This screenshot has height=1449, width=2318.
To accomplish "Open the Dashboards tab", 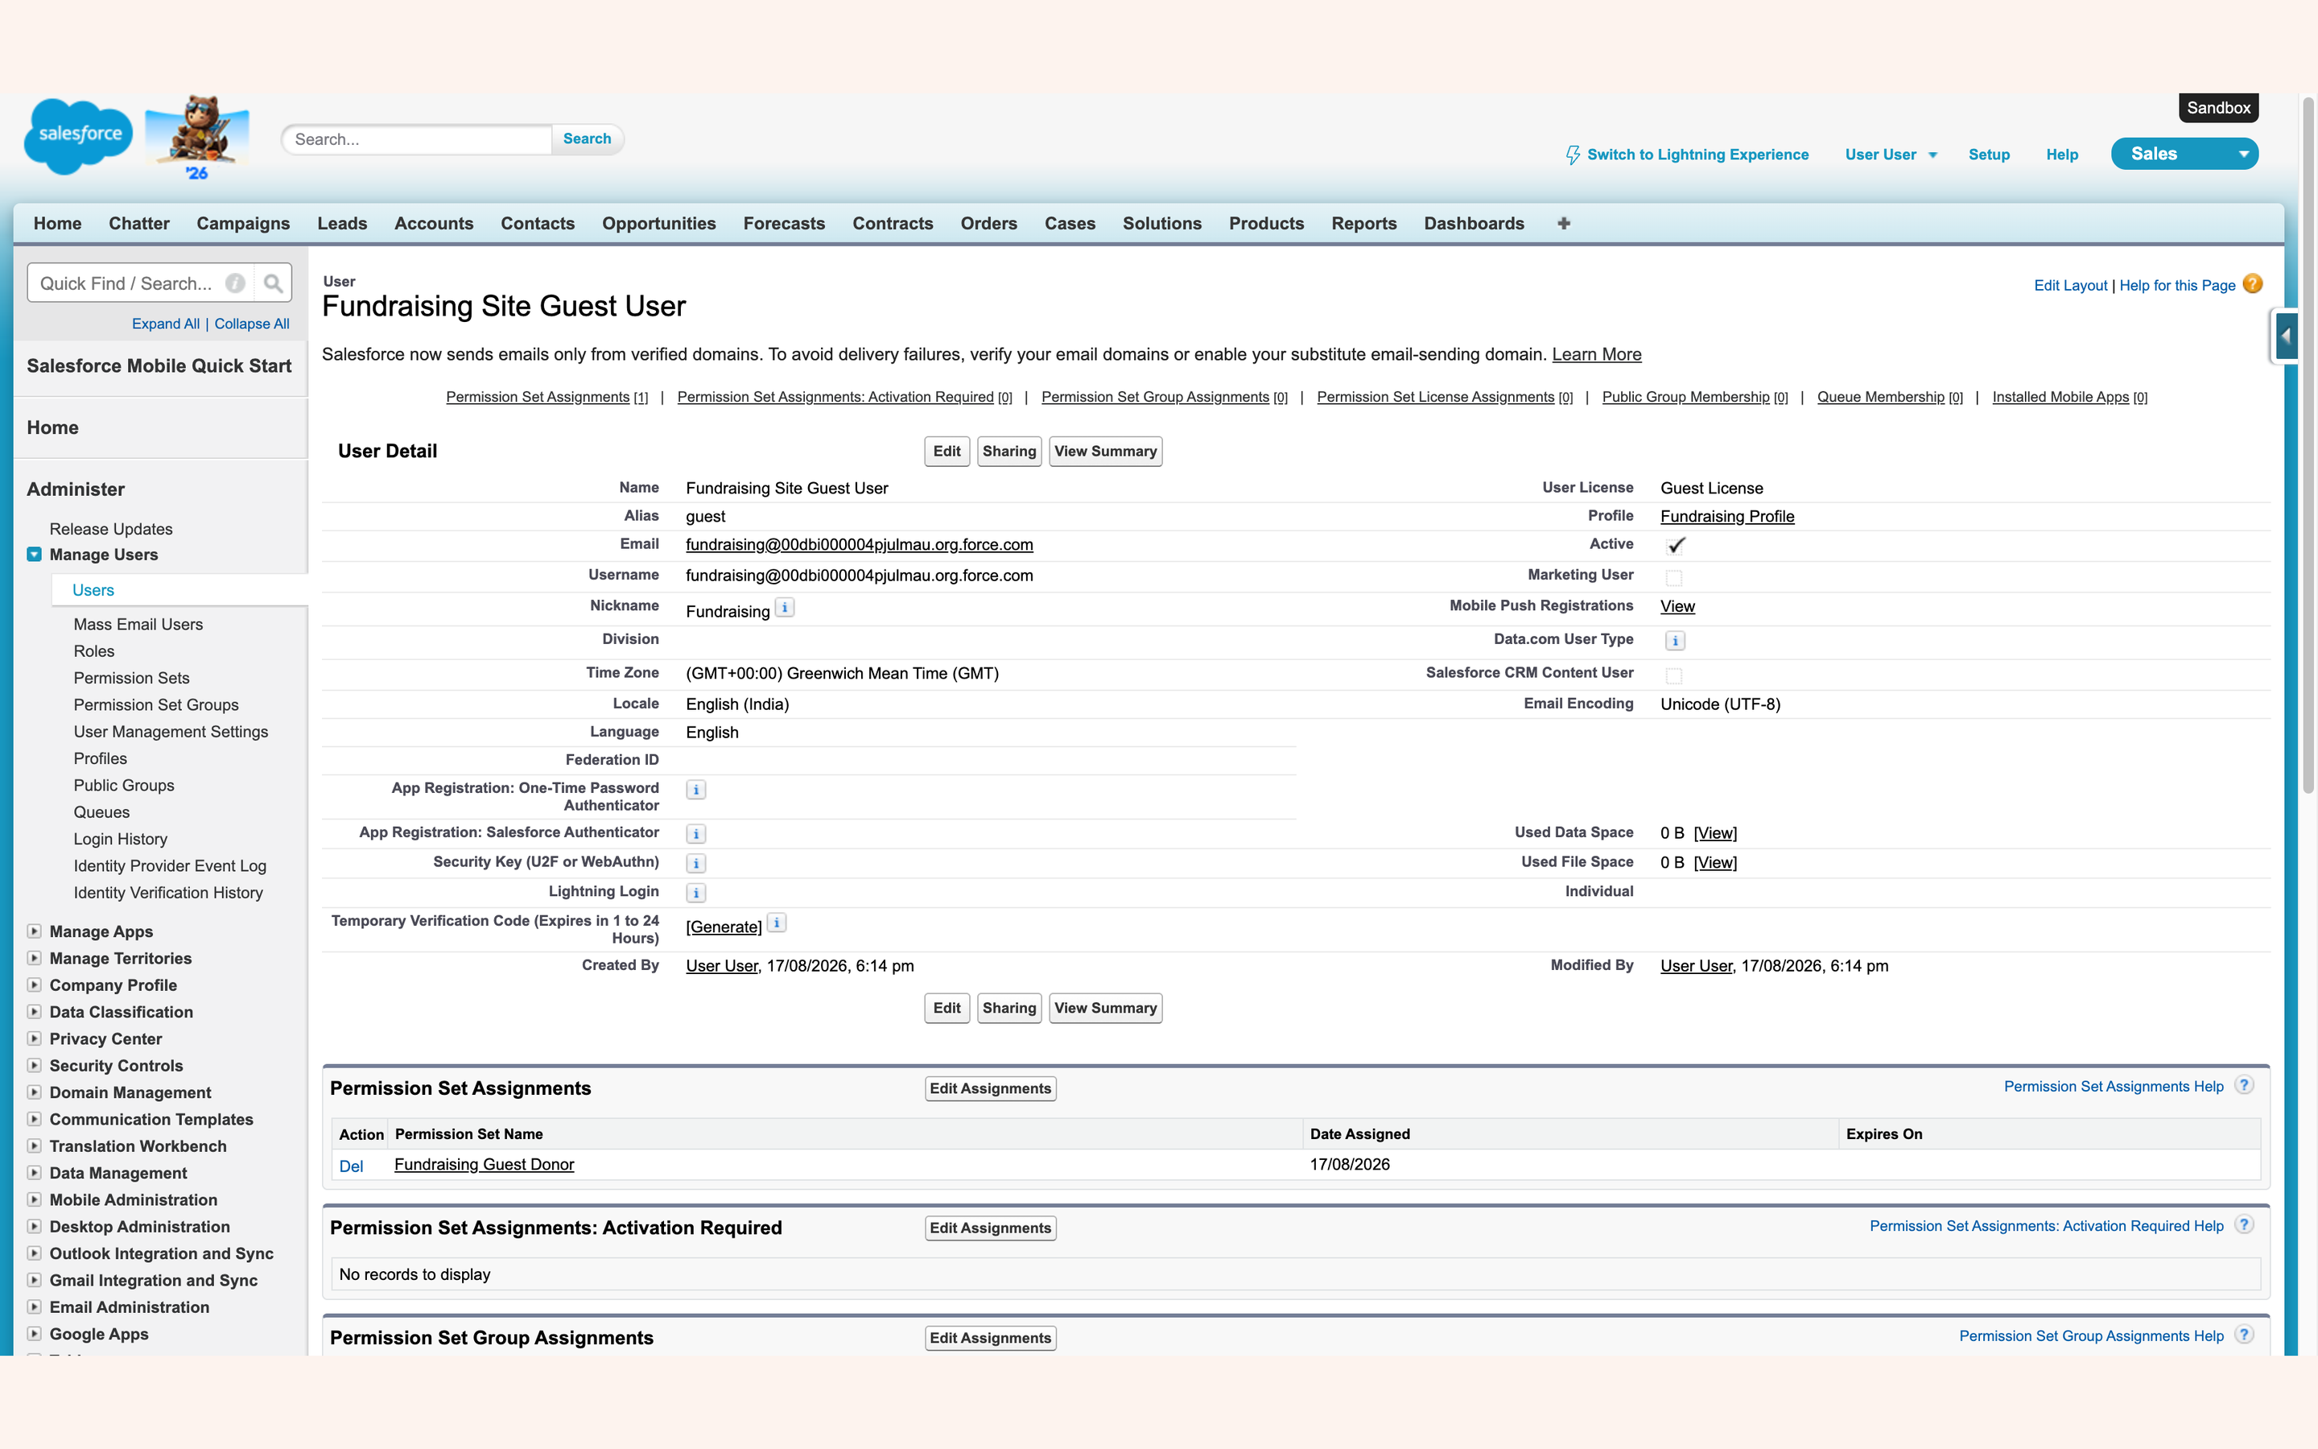I will 1475,223.
